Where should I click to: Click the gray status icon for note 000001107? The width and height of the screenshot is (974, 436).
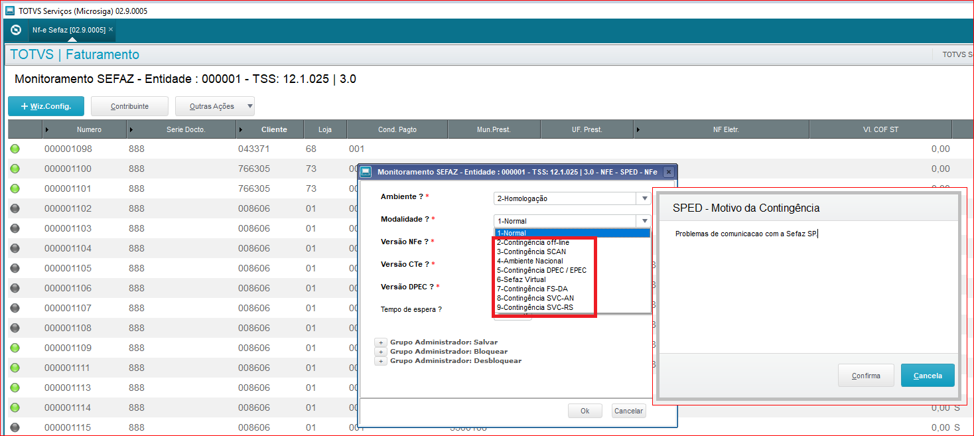(15, 308)
